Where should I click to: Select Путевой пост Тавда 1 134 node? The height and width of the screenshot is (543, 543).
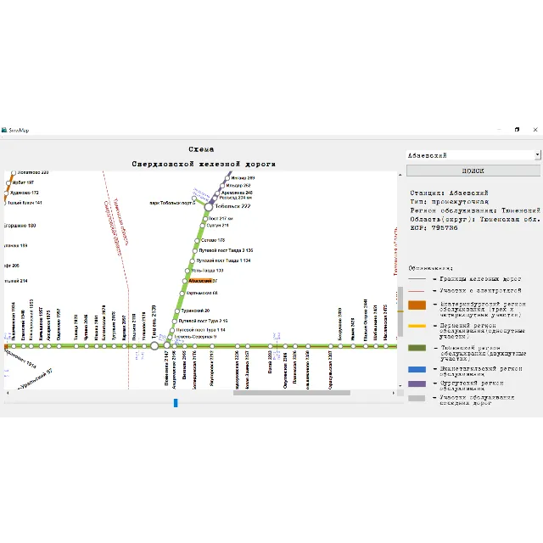click(x=193, y=261)
